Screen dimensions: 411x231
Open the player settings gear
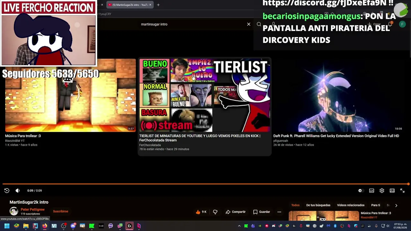point(382,191)
